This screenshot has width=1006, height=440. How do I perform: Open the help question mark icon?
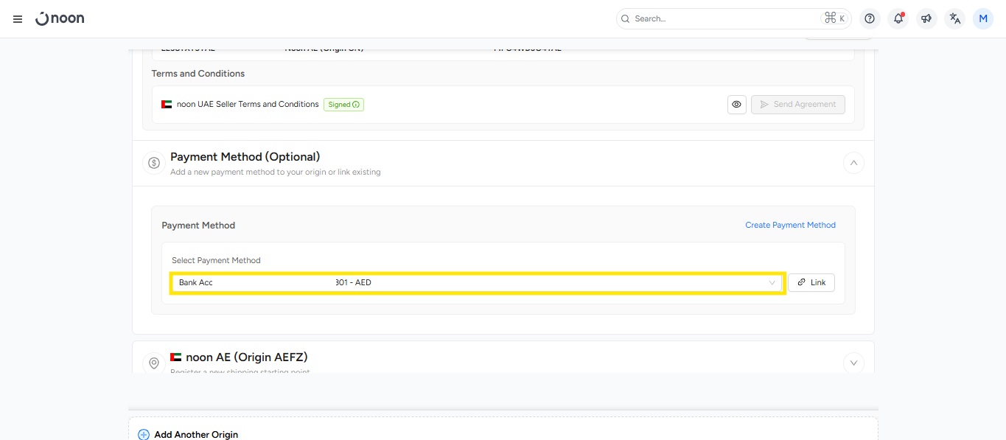[870, 18]
